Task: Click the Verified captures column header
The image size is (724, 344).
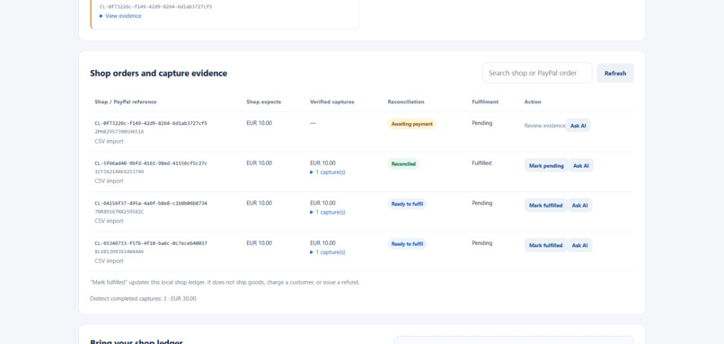Action: pos(332,102)
